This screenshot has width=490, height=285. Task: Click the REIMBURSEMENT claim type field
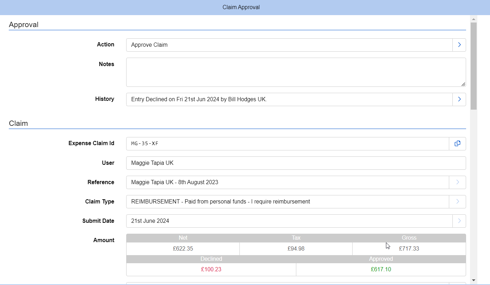coord(288,201)
